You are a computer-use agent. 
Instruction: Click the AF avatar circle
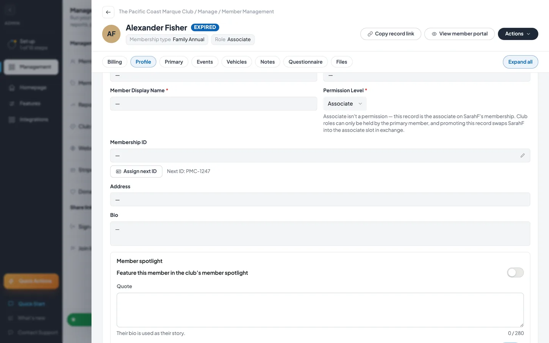(111, 34)
